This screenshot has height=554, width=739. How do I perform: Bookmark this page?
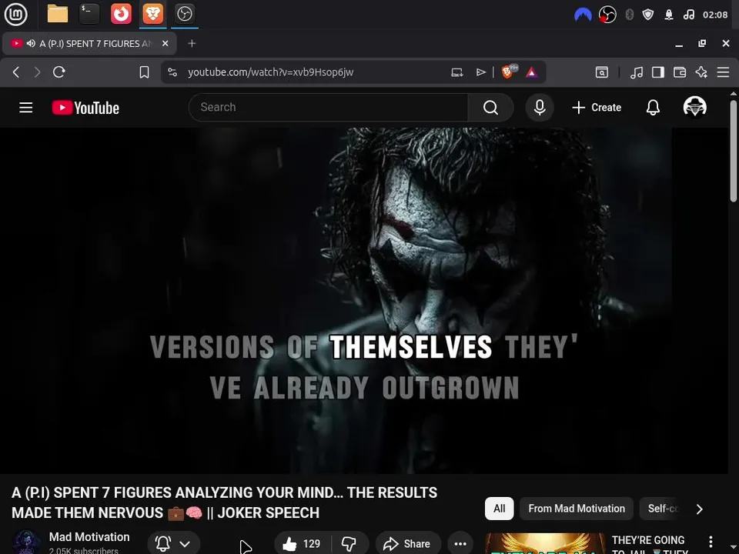[x=144, y=72]
